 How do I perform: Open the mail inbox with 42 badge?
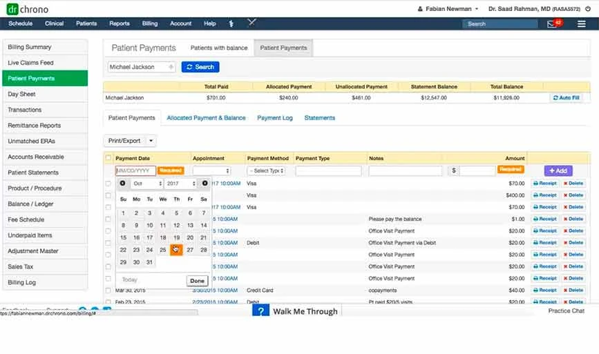click(552, 23)
